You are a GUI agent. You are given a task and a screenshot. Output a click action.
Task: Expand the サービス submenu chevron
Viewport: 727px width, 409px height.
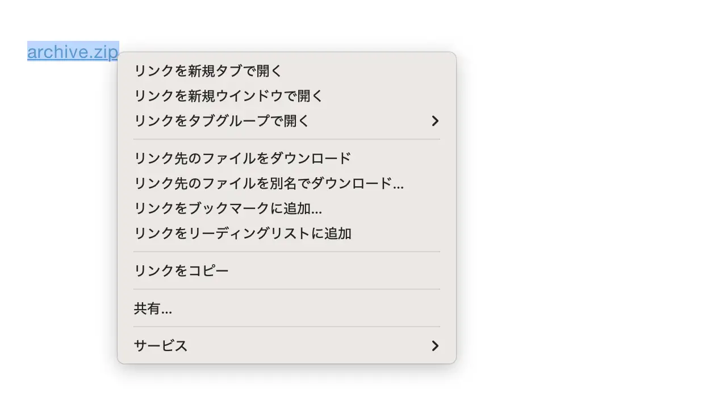point(435,346)
